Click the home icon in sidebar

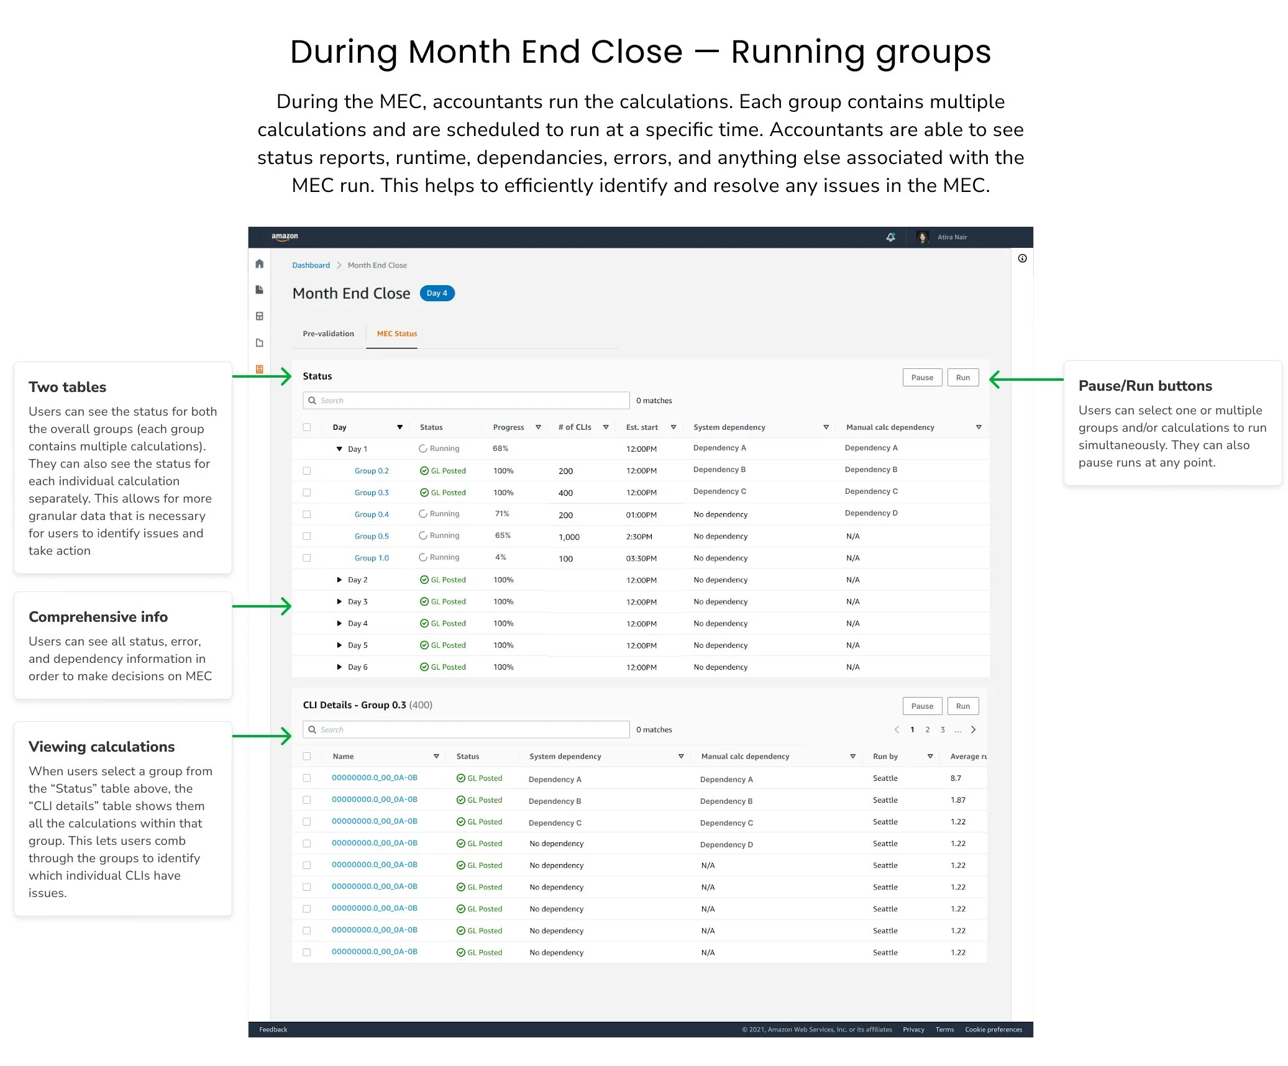coord(259,263)
